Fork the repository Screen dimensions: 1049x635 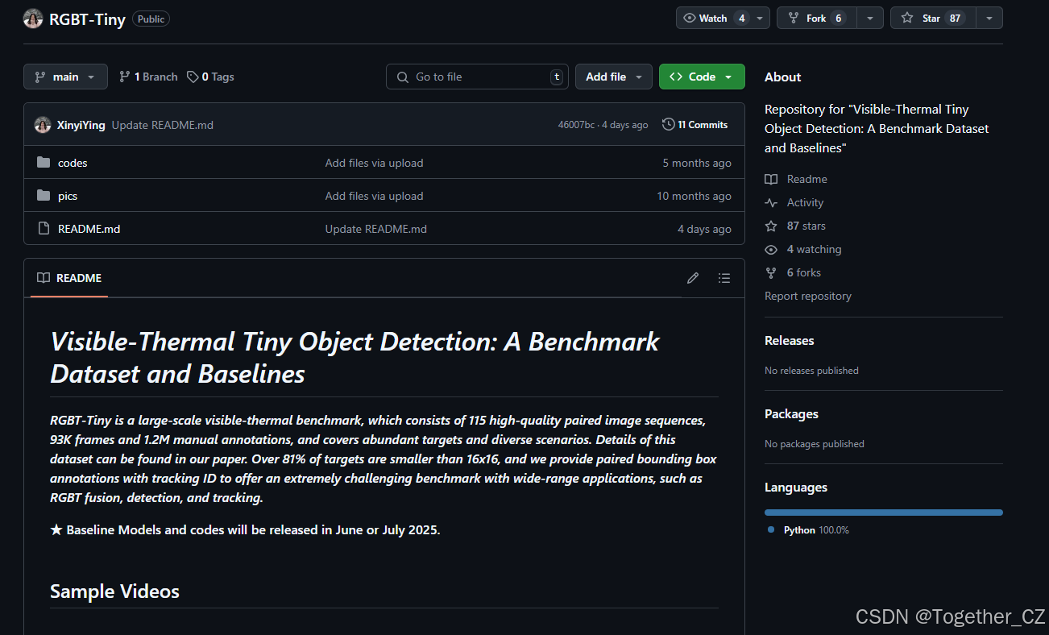(815, 17)
